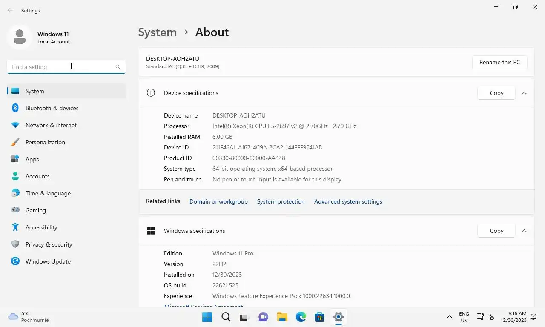545x327 pixels.
Task: Rename this PC button
Action: pyautogui.click(x=499, y=62)
